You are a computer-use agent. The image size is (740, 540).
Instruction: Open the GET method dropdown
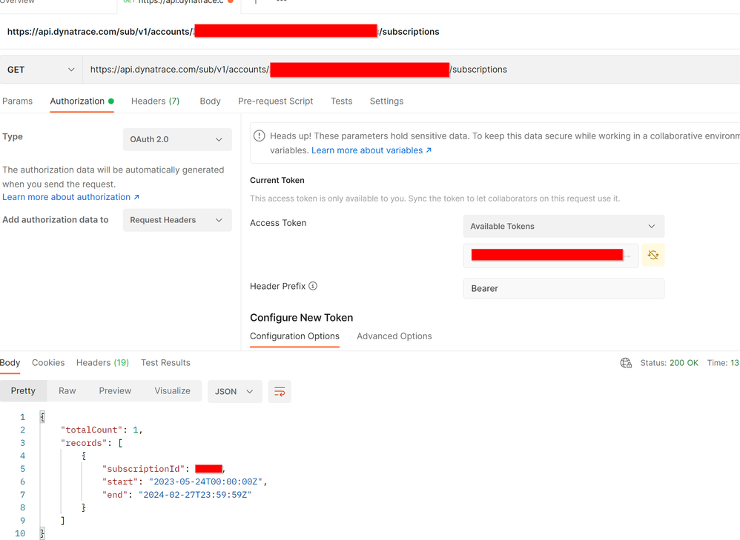(41, 70)
